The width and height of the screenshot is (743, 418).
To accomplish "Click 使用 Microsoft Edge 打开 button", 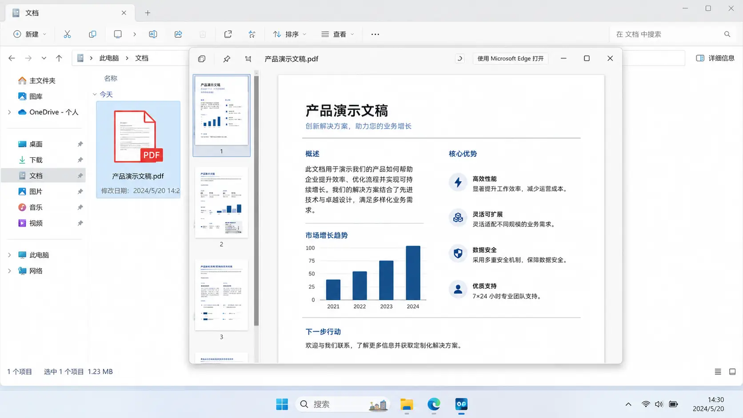I will pyautogui.click(x=510, y=59).
